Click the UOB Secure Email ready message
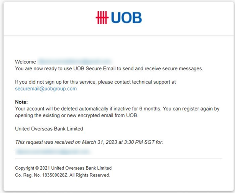235x193 pixels. pyautogui.click(x=109, y=68)
